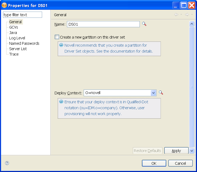Viewport: 197px width, 172px height.
Task: Enable Create a new partition checkbox
Action: (57, 37)
